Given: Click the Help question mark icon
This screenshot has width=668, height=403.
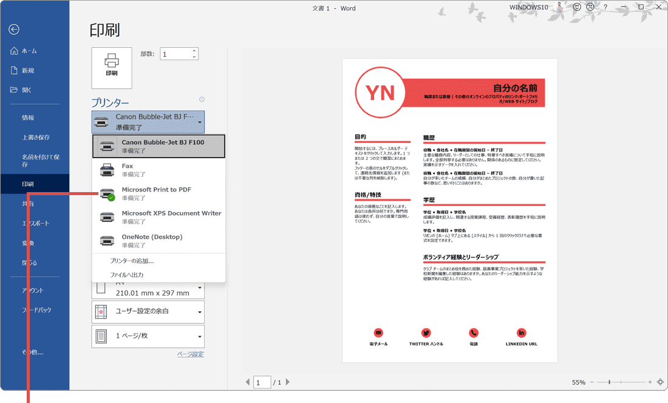Looking at the screenshot, I should [x=605, y=7].
